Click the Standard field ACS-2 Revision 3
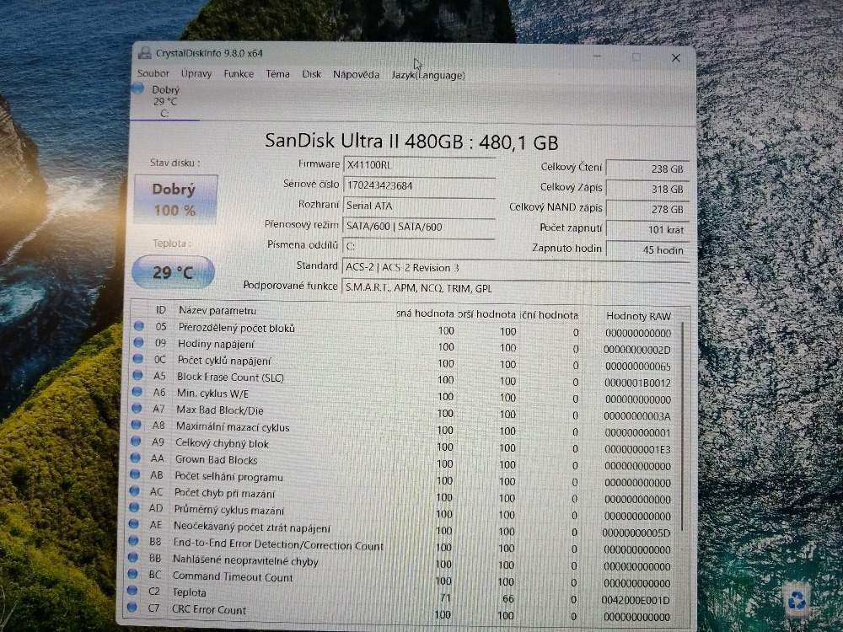Viewport: 843px width, 632px height. pos(516,268)
